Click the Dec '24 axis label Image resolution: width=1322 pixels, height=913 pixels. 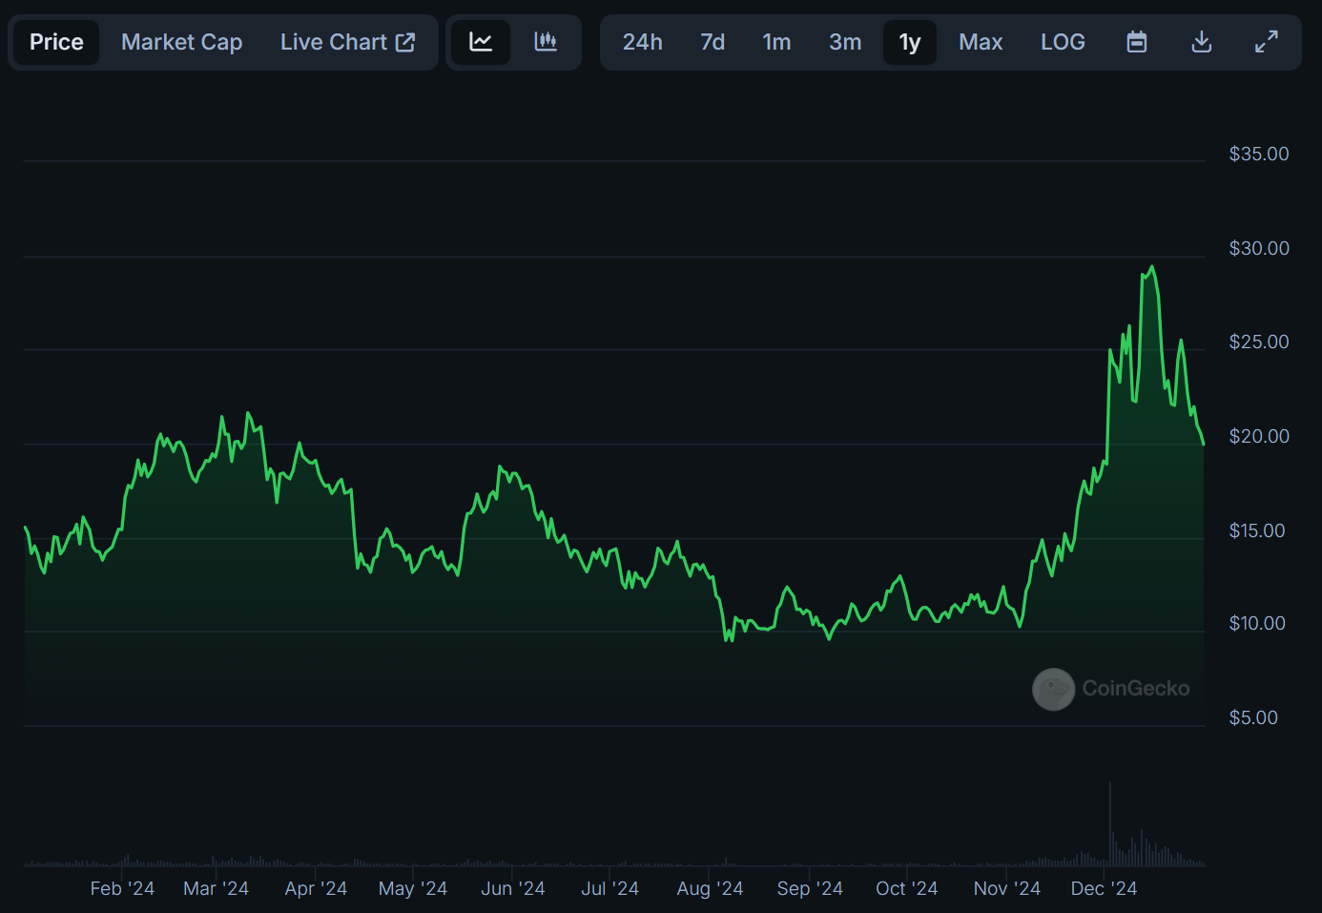[x=1104, y=888]
